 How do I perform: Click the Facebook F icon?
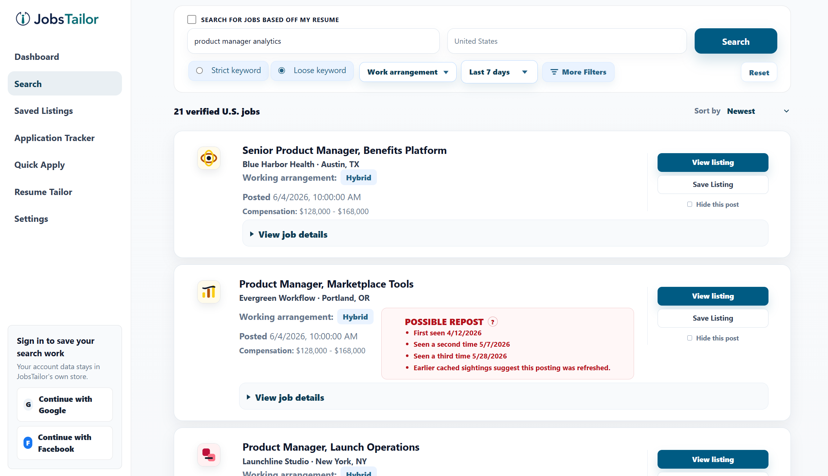point(28,443)
